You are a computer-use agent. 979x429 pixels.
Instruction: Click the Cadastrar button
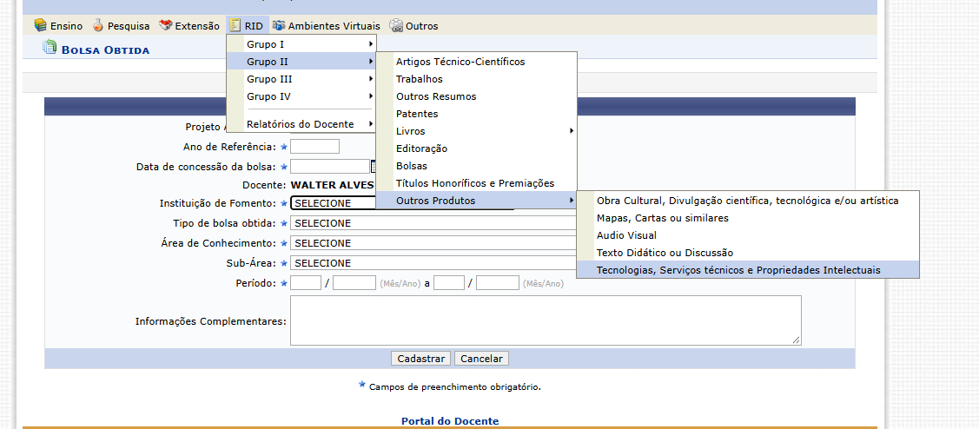[x=420, y=359]
